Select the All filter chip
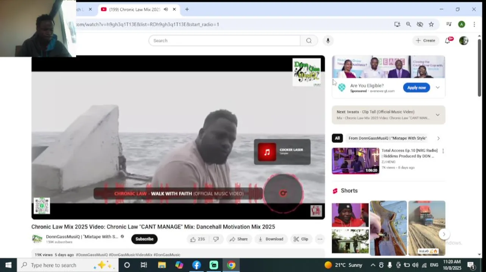486x272 pixels. (x=337, y=138)
